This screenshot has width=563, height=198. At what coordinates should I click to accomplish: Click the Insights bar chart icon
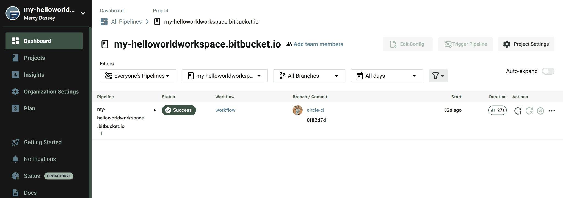click(15, 75)
